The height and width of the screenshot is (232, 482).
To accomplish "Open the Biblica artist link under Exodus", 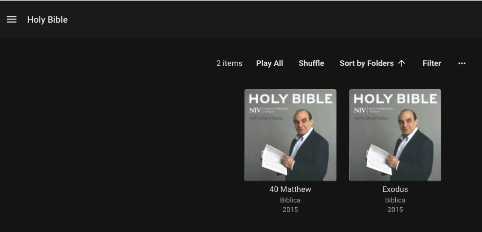I will (x=395, y=200).
